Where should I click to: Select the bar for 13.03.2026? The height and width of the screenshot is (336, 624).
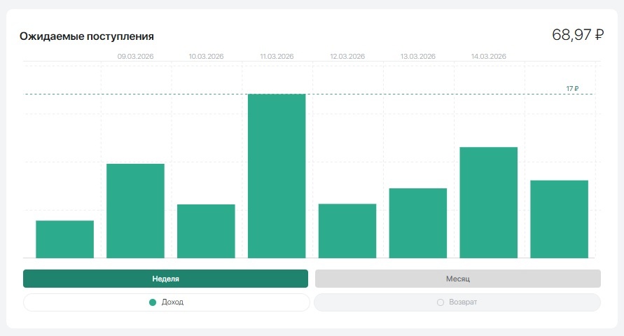418,223
